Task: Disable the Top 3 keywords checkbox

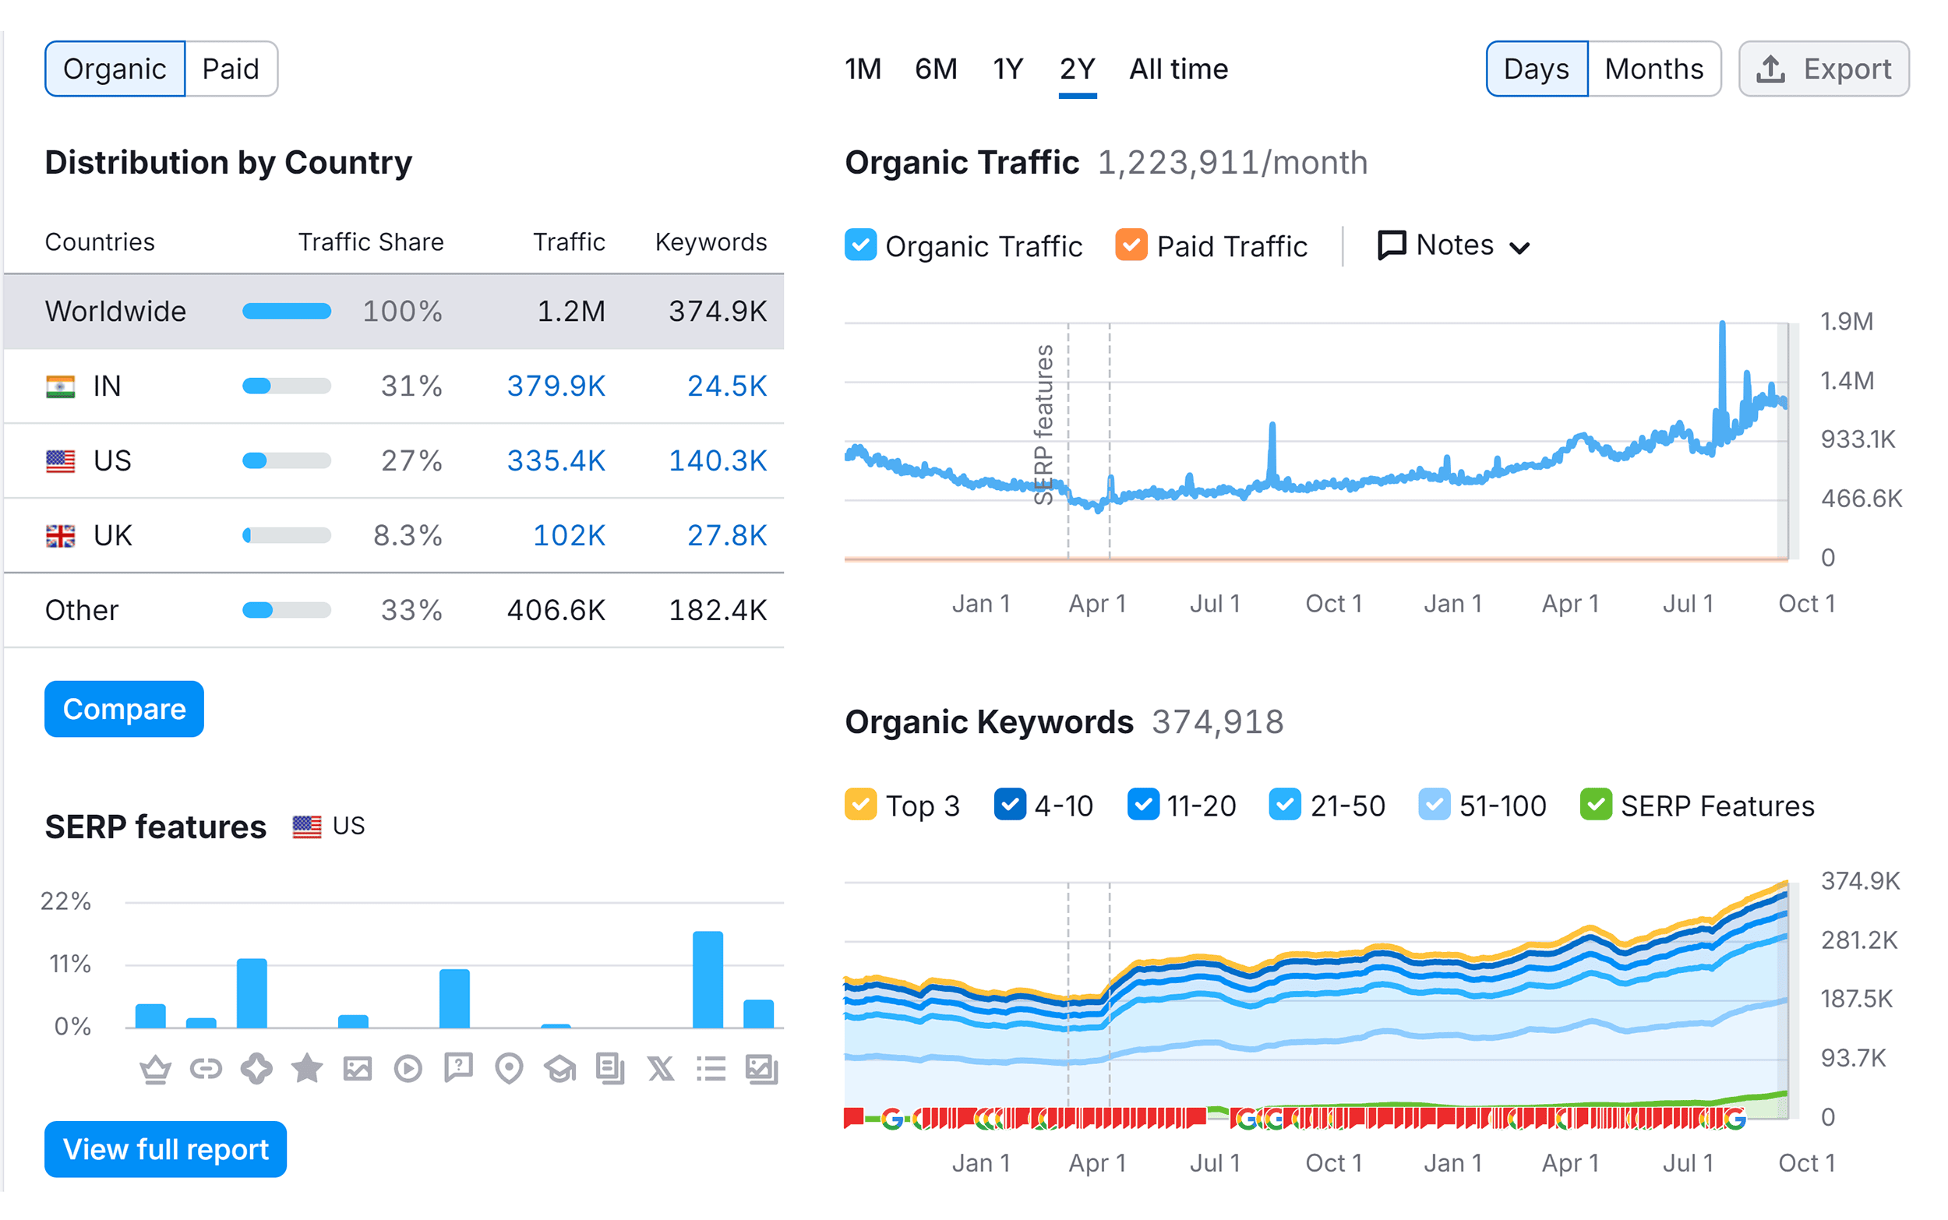Action: click(861, 805)
